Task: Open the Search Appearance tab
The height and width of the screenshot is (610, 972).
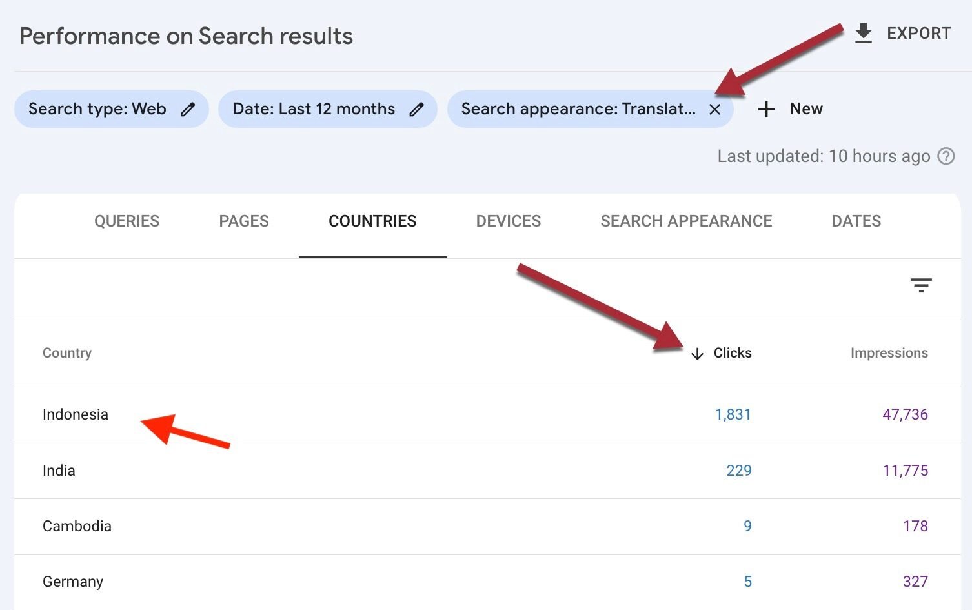Action: 686,221
